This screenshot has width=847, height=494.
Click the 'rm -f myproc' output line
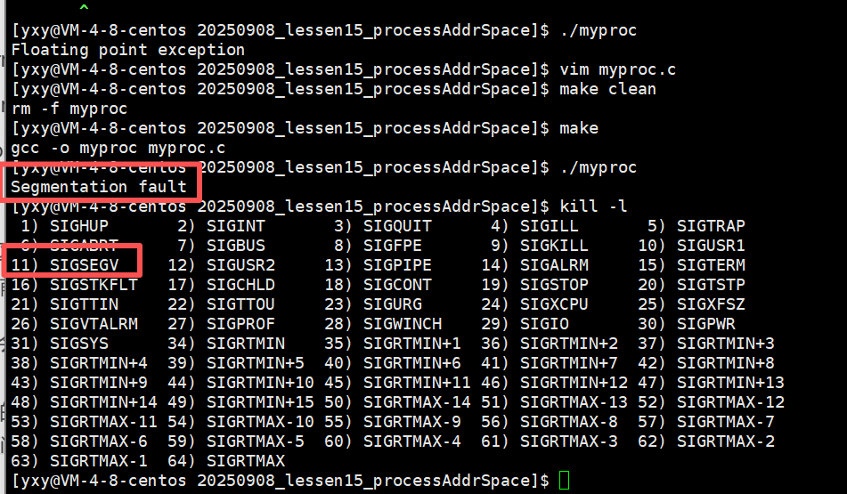tap(69, 109)
